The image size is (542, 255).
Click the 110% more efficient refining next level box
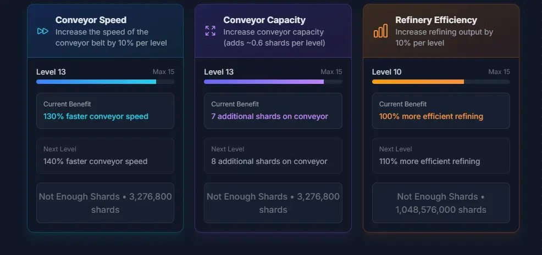441,156
